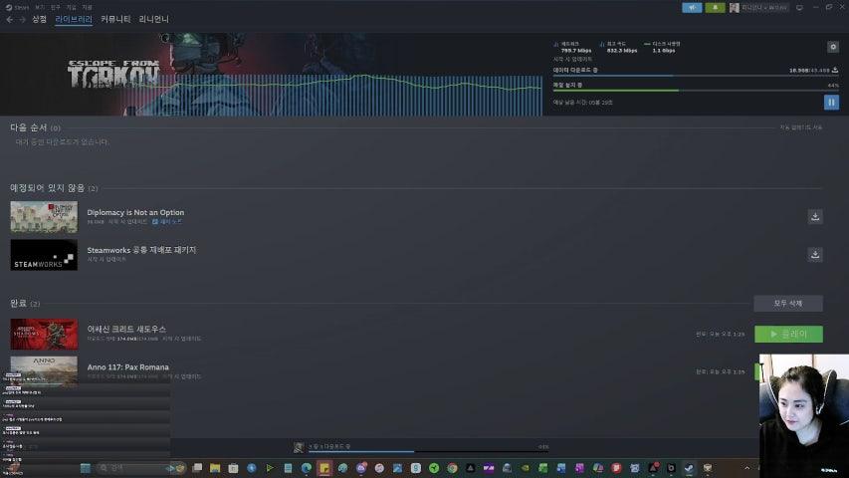Pause the Escape from Tarkov download
849x478 pixels.
[831, 102]
